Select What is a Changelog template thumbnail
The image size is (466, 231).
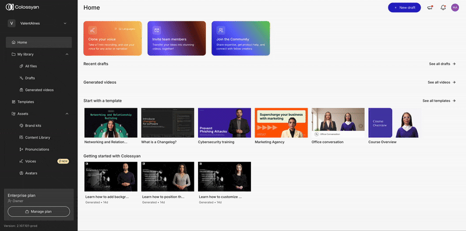click(168, 123)
